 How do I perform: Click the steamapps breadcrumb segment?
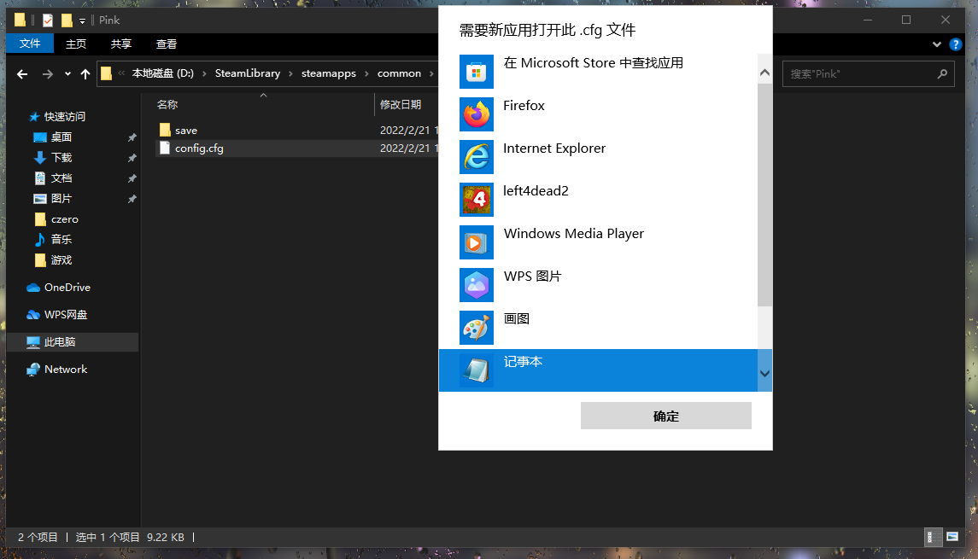(329, 73)
